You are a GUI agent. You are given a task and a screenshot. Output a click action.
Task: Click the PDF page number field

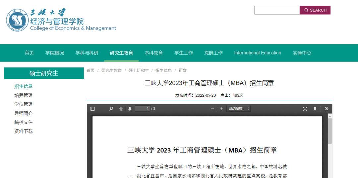coord(143,109)
